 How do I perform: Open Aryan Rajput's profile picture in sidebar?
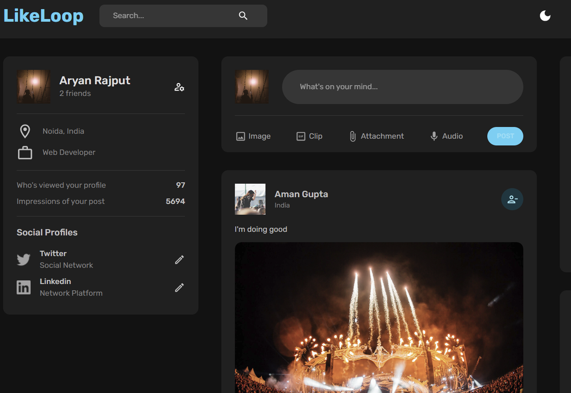click(34, 87)
